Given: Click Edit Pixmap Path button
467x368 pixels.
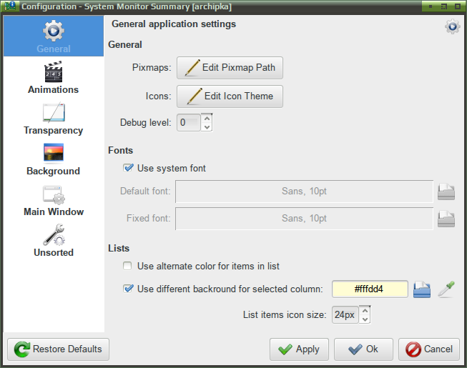Looking at the screenshot, I should pyautogui.click(x=230, y=68).
